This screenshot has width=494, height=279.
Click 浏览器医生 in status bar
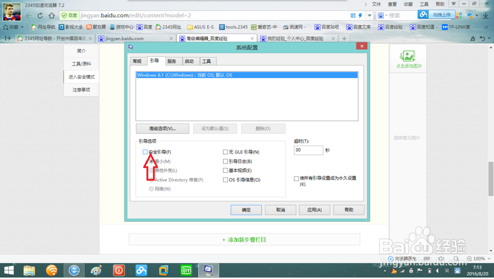tap(402, 259)
